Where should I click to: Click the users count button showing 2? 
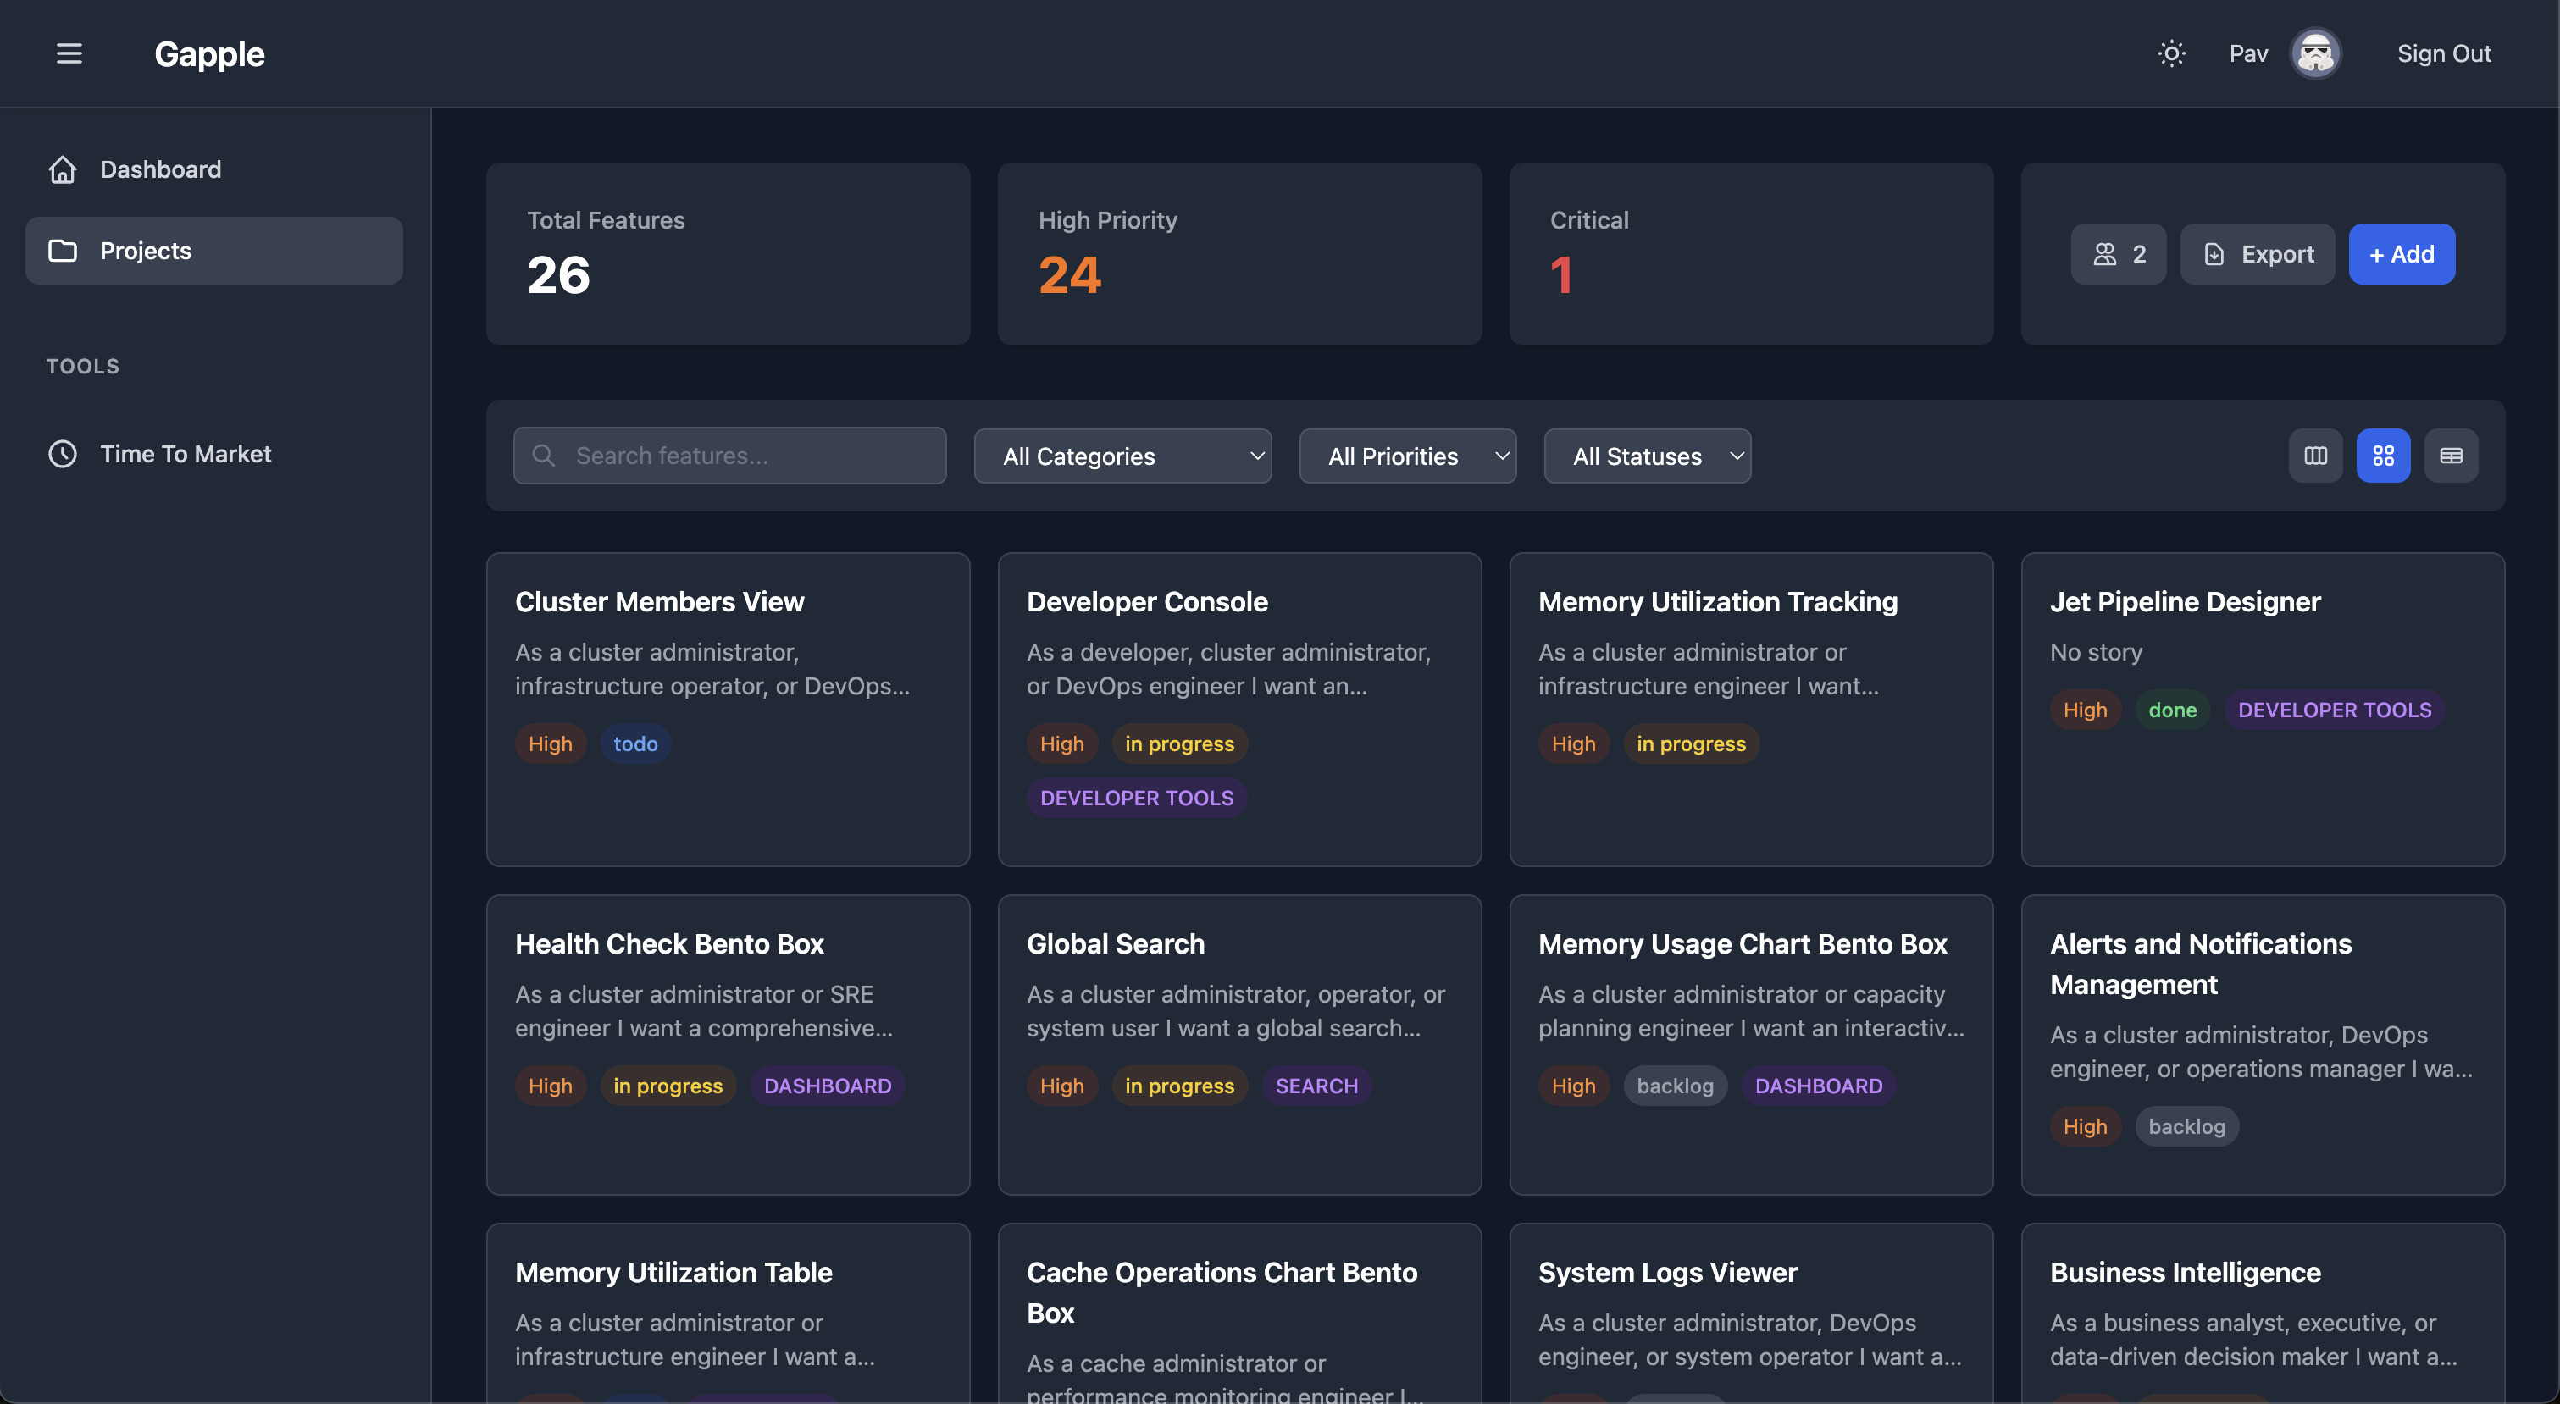click(2118, 253)
